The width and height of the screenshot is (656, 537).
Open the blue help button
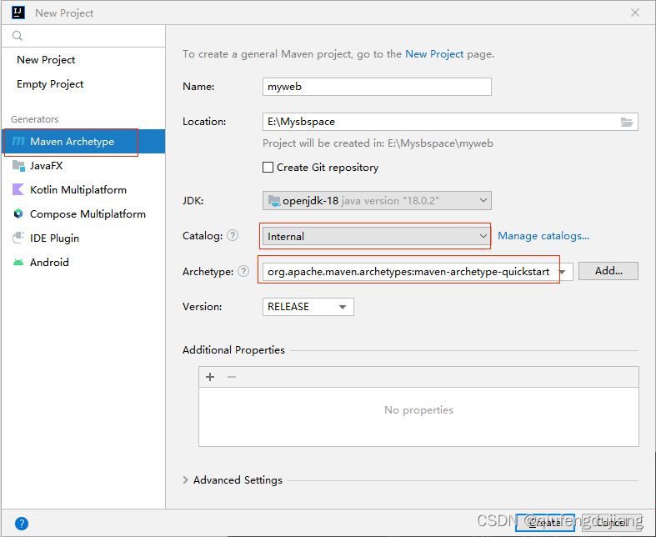22,523
